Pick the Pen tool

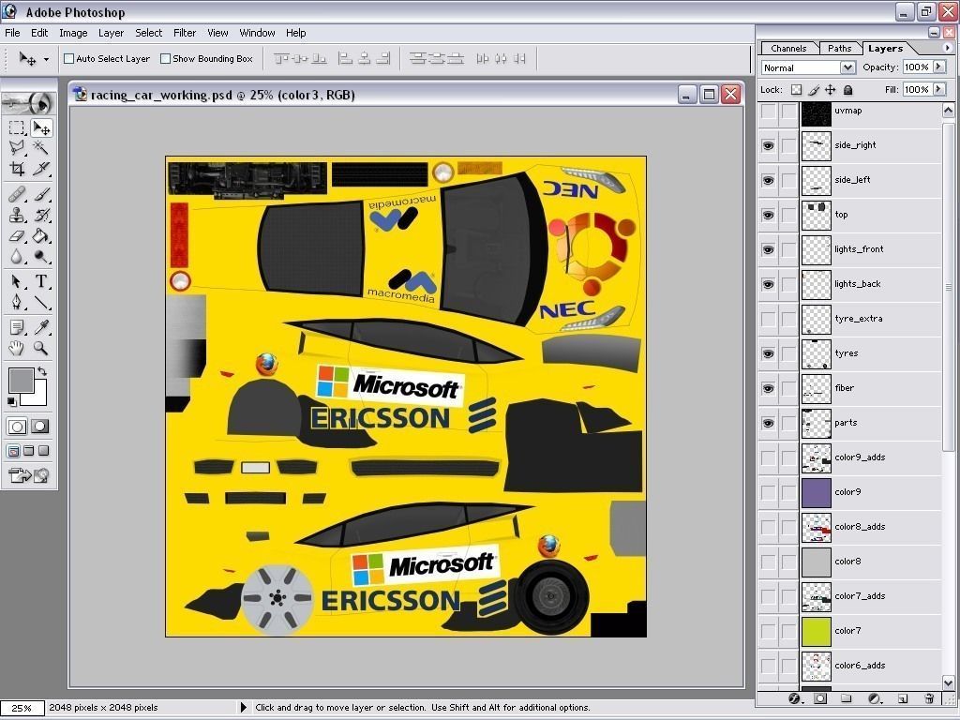17,302
